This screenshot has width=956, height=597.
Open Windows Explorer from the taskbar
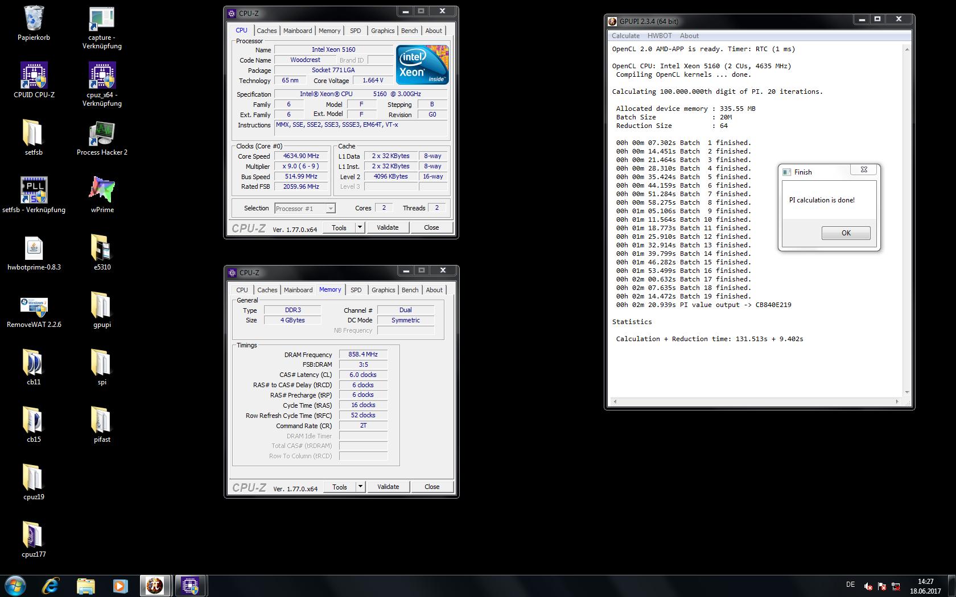click(x=85, y=586)
